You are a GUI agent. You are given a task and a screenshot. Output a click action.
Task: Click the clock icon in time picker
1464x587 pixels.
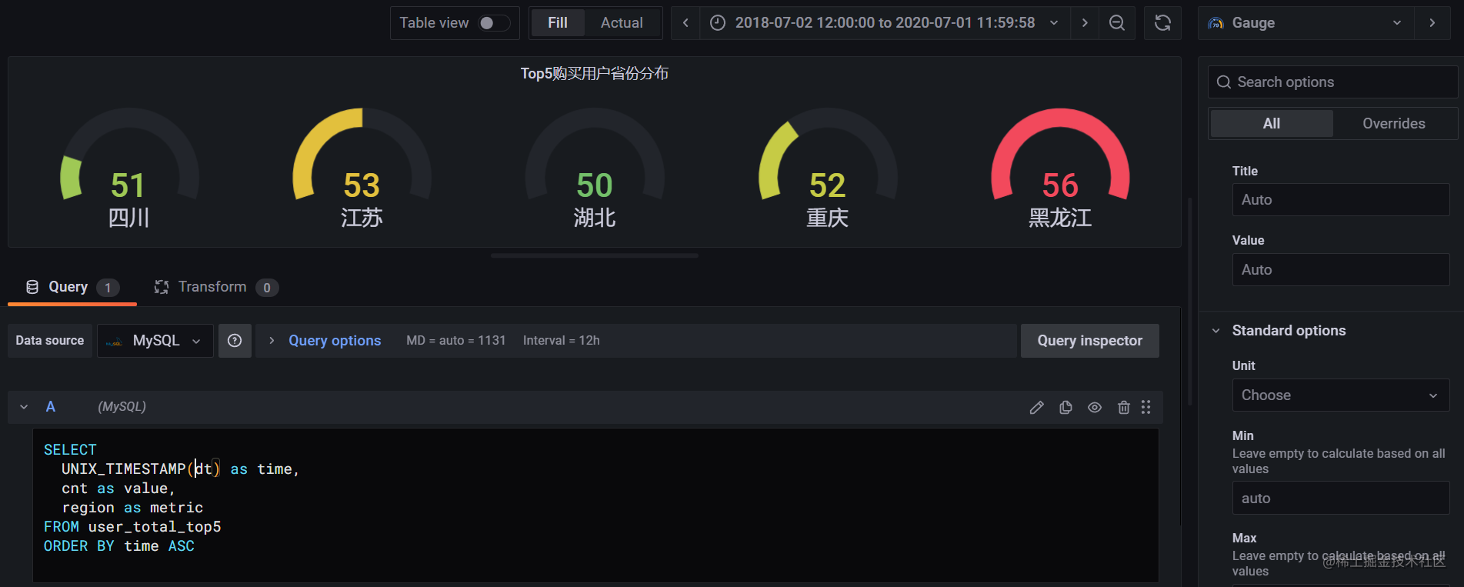click(x=717, y=23)
